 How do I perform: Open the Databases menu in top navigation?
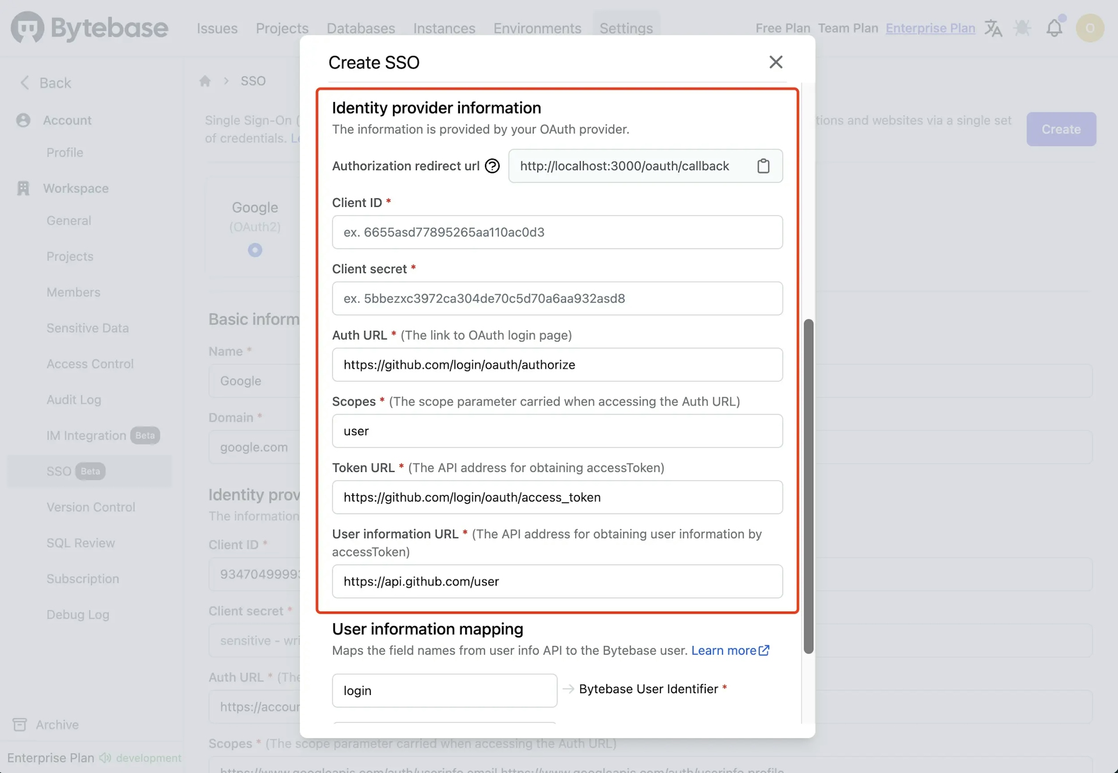360,27
